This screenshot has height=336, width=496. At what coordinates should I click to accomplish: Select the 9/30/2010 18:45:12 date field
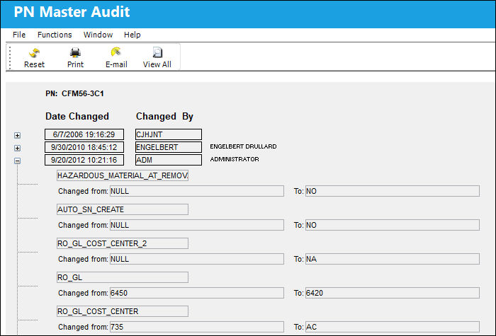click(x=84, y=147)
